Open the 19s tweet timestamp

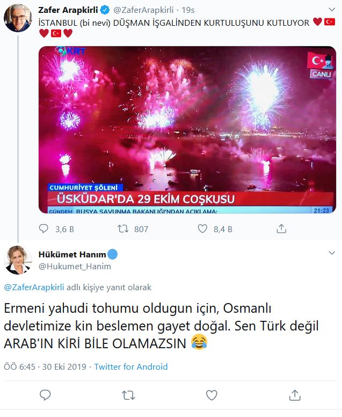click(x=188, y=10)
